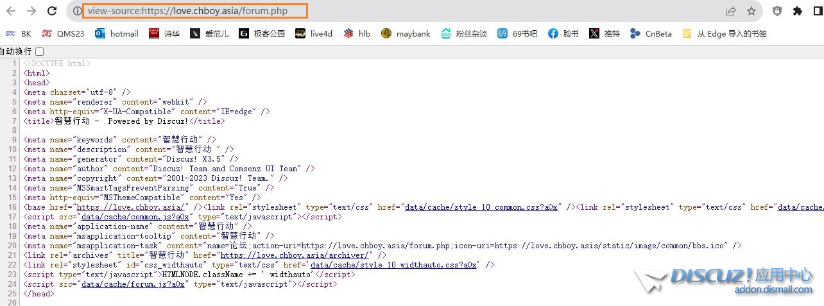Share this page icon
The width and height of the screenshot is (824, 306).
point(731,11)
